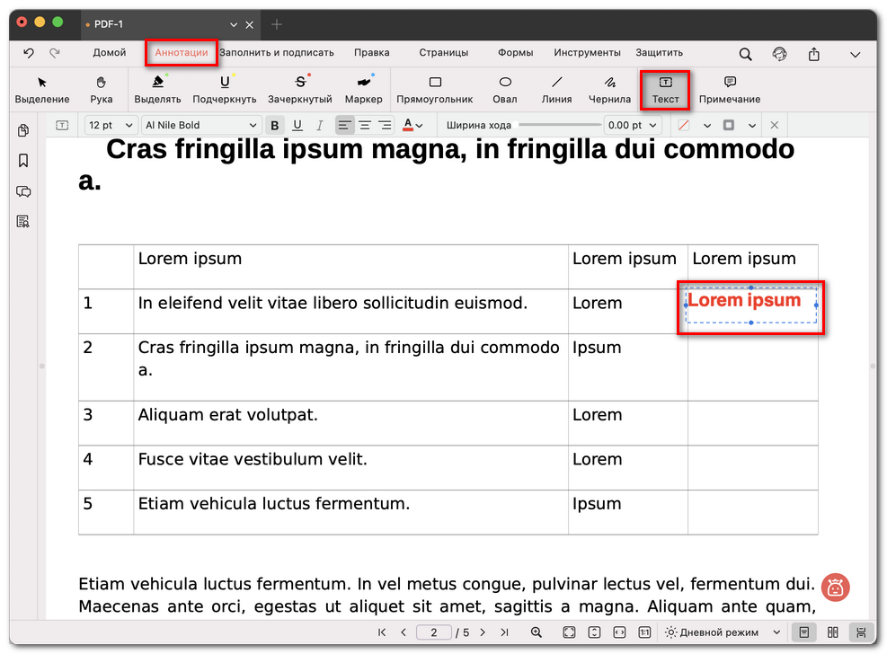Viewport: 887px width, 654px height.
Task: Open the bookmarks panel in sidebar
Action: pyautogui.click(x=23, y=161)
